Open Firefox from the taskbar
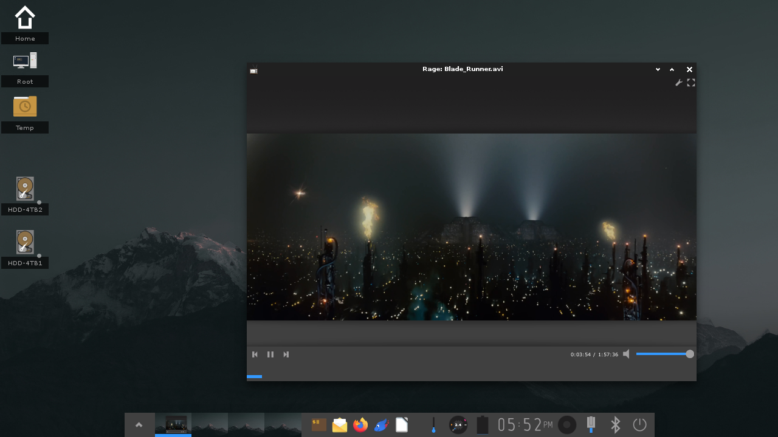The width and height of the screenshot is (778, 437). [360, 425]
